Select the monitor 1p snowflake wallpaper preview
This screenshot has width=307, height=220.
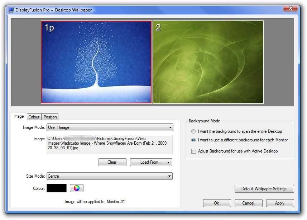[97, 62]
